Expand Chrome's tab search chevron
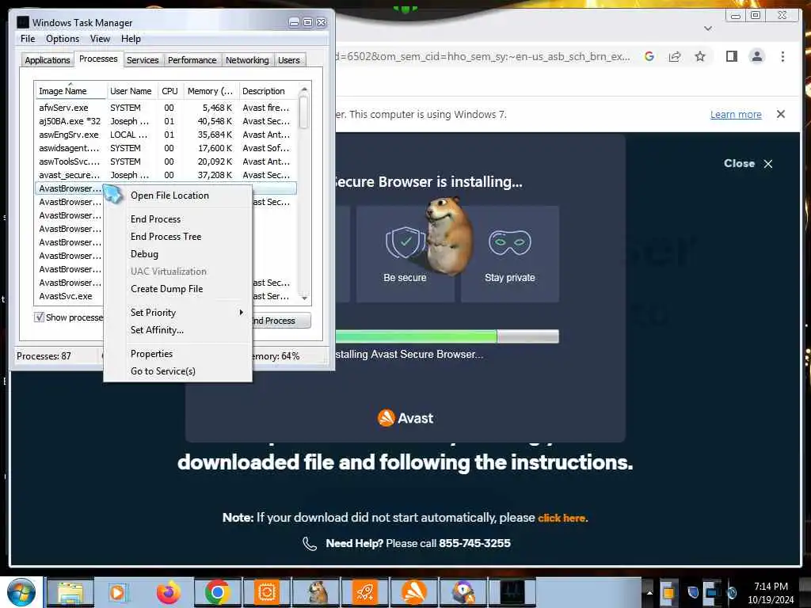 click(x=708, y=28)
